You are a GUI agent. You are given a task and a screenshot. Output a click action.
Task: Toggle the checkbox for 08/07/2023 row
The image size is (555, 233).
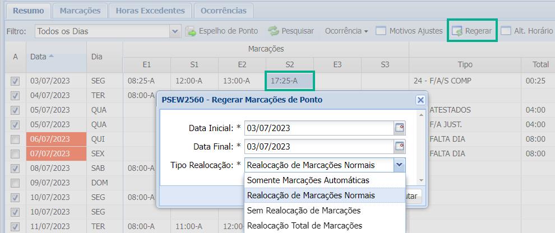(x=15, y=169)
